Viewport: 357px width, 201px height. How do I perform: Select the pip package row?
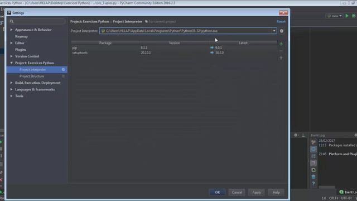point(174,48)
